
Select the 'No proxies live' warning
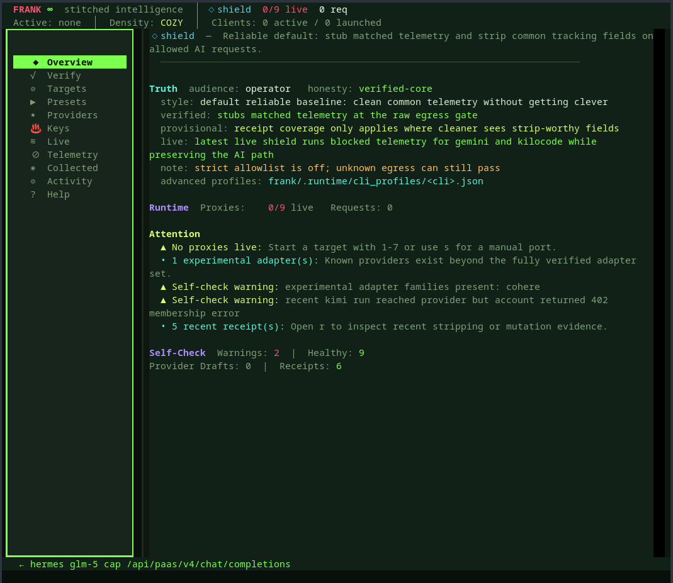[216, 247]
